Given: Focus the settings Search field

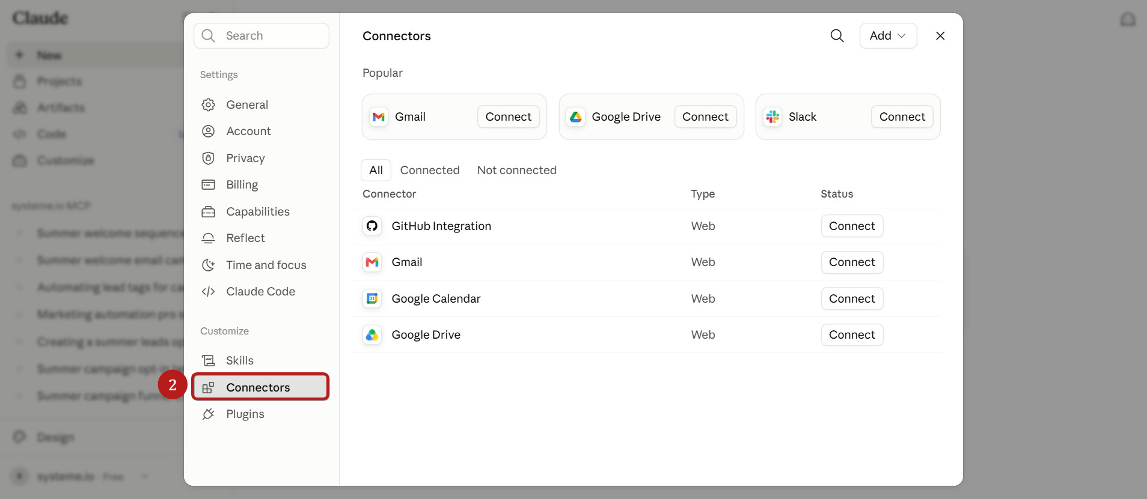Looking at the screenshot, I should [262, 35].
